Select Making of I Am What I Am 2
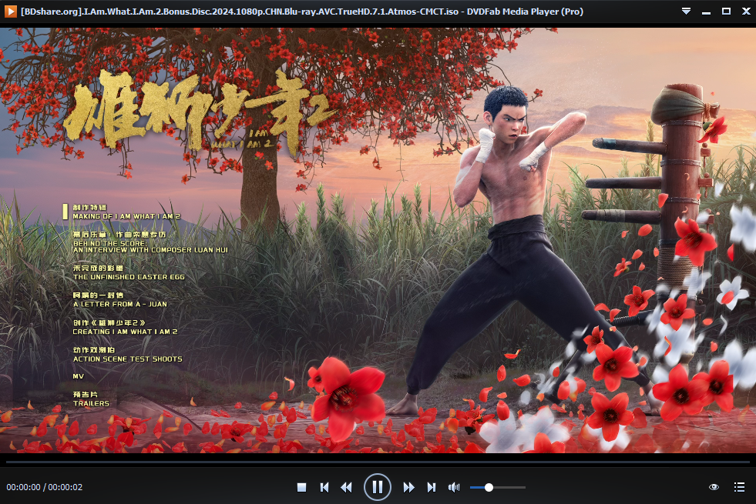Screen dimensions: 756x504 (126, 212)
